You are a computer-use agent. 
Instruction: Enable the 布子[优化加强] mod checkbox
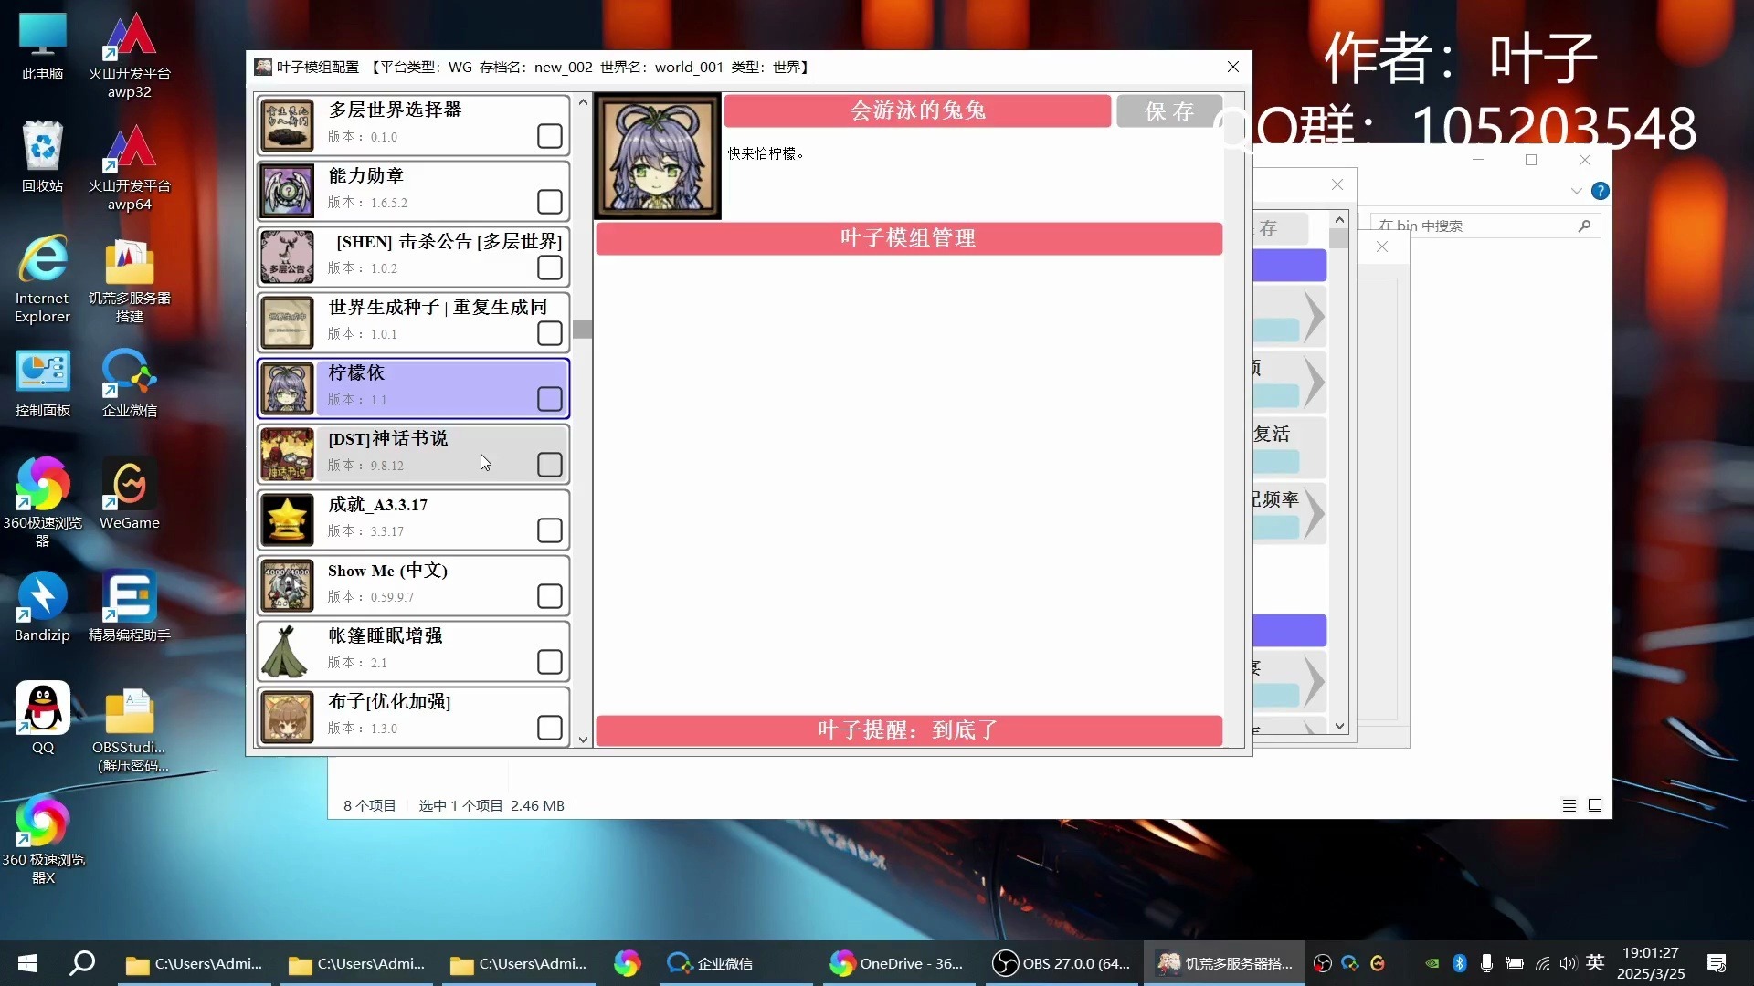point(550,728)
